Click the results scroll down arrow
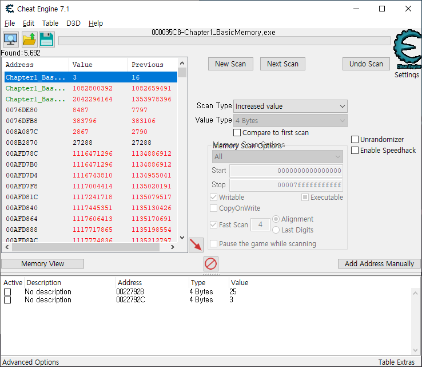422x367 pixels. pos(182,238)
